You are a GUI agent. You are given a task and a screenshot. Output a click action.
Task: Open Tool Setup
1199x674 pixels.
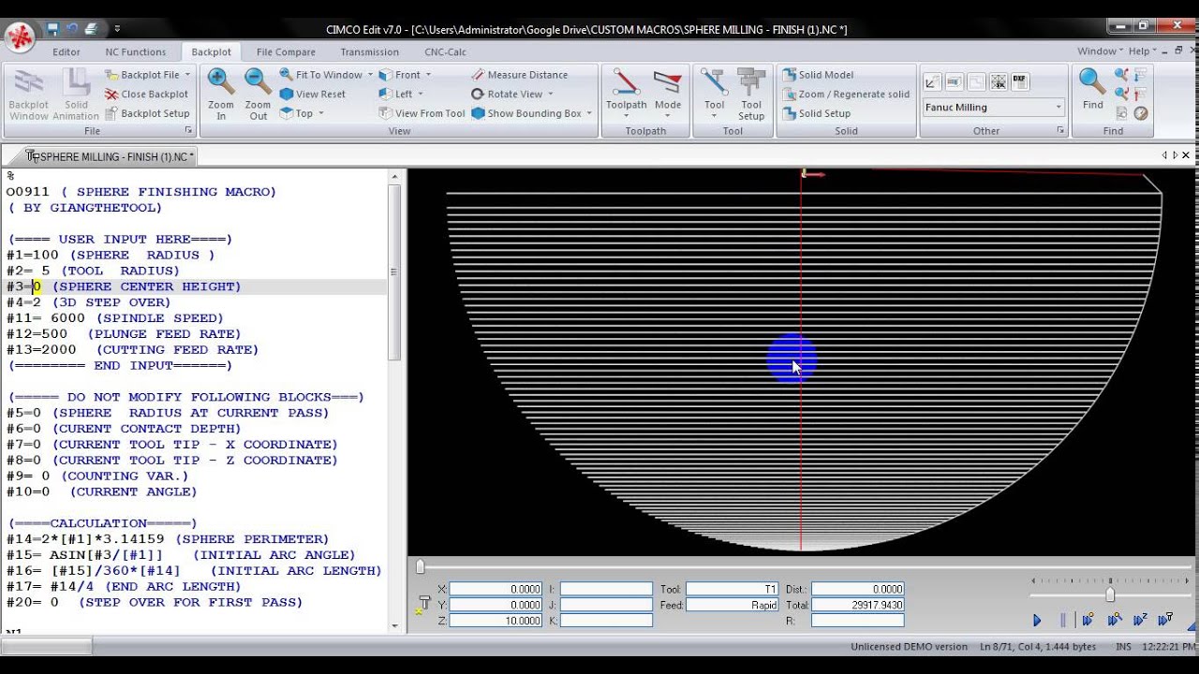click(x=751, y=92)
